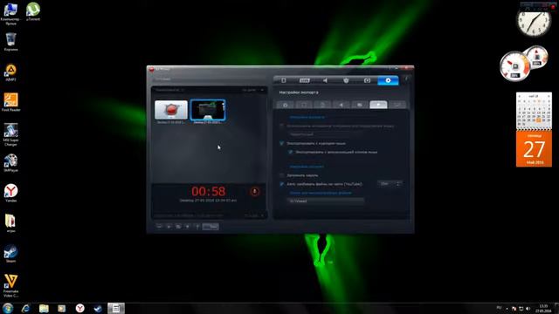Open Yandex browser from the taskbar
The image size is (559, 314).
(x=79, y=308)
